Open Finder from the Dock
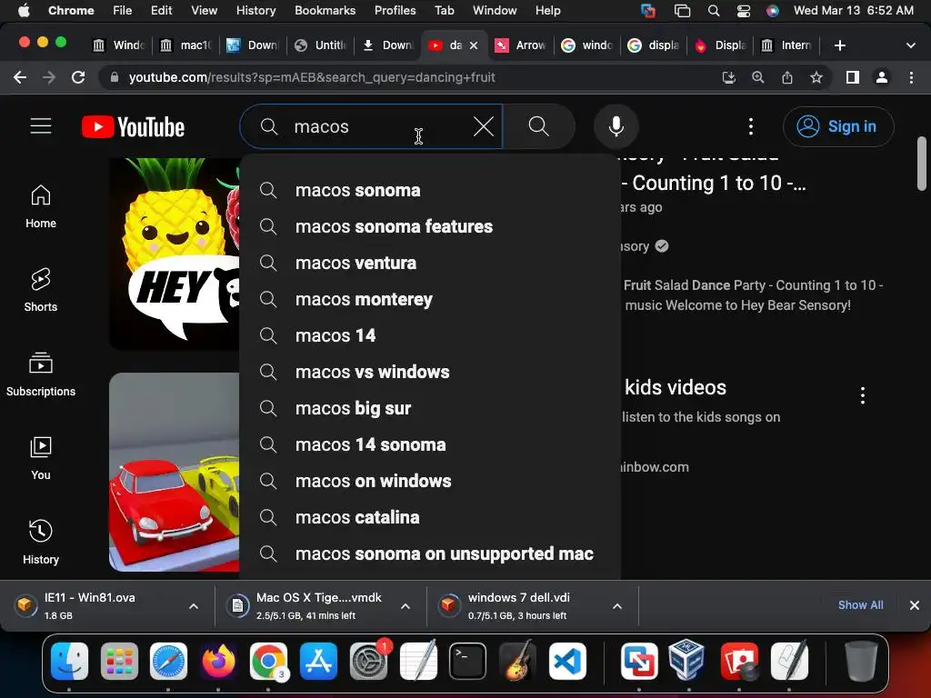 point(69,661)
